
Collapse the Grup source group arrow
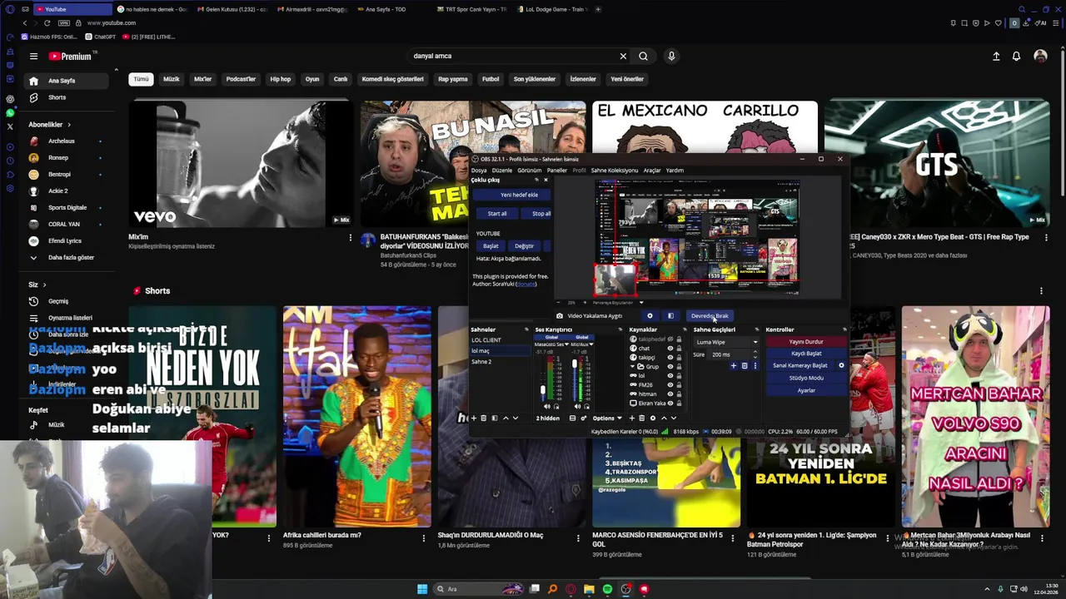coord(633,367)
